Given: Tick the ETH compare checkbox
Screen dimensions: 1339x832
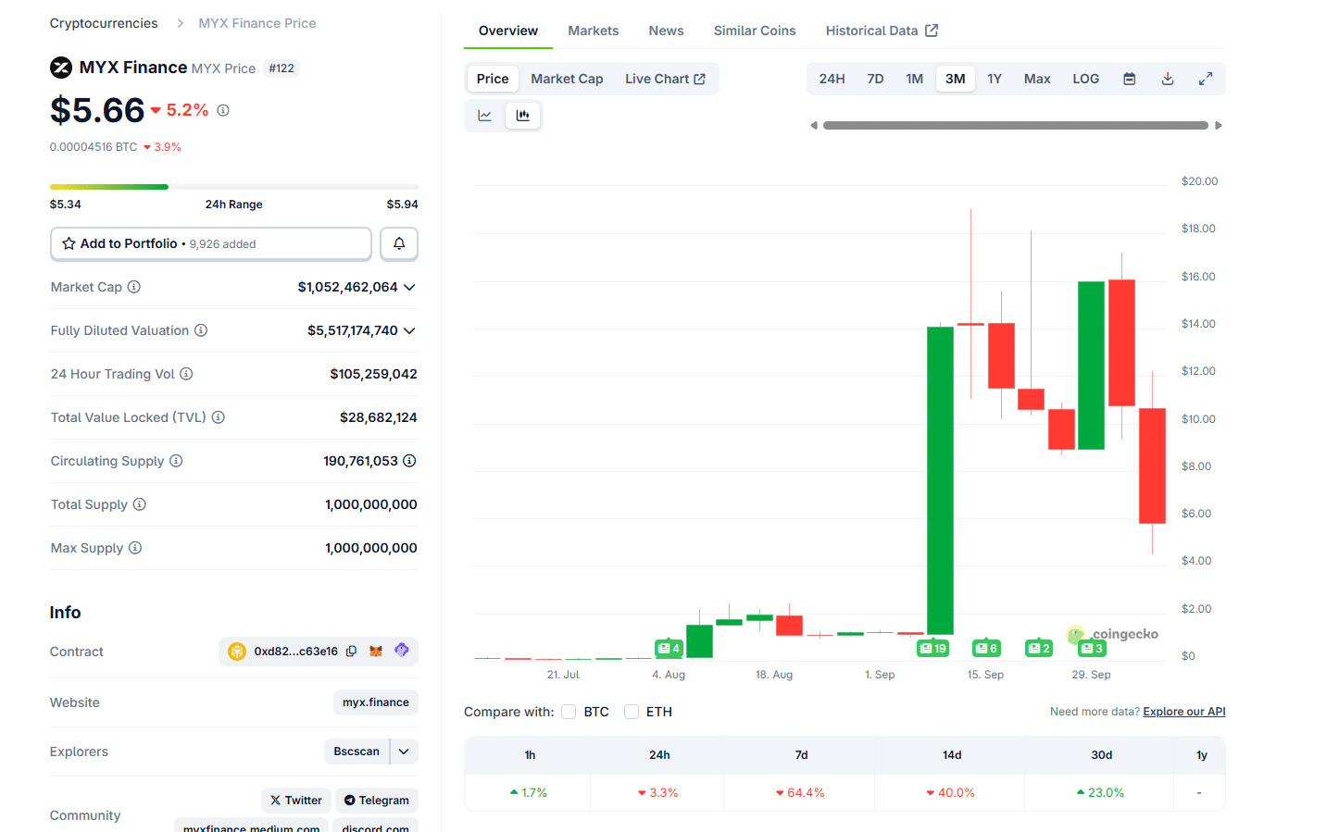Looking at the screenshot, I should click(632, 712).
